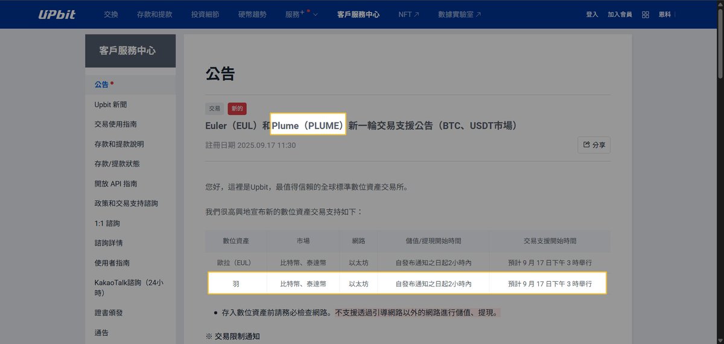The height and width of the screenshot is (344, 724).
Task: Click the 註冊日期 2025.09.17 11:30 text
Action: [250, 145]
